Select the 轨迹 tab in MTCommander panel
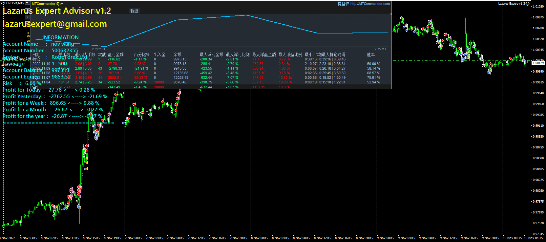This screenshot has width=546, height=242. (x=134, y=11)
